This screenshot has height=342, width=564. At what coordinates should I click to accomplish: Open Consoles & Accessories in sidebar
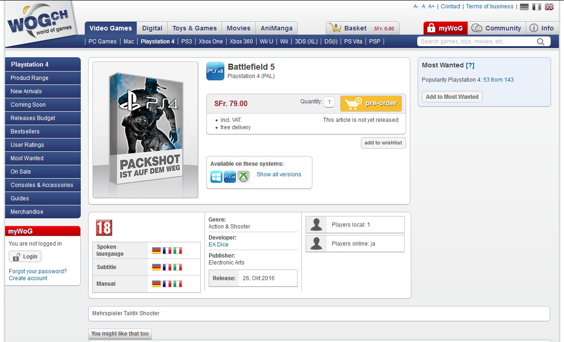tap(42, 185)
